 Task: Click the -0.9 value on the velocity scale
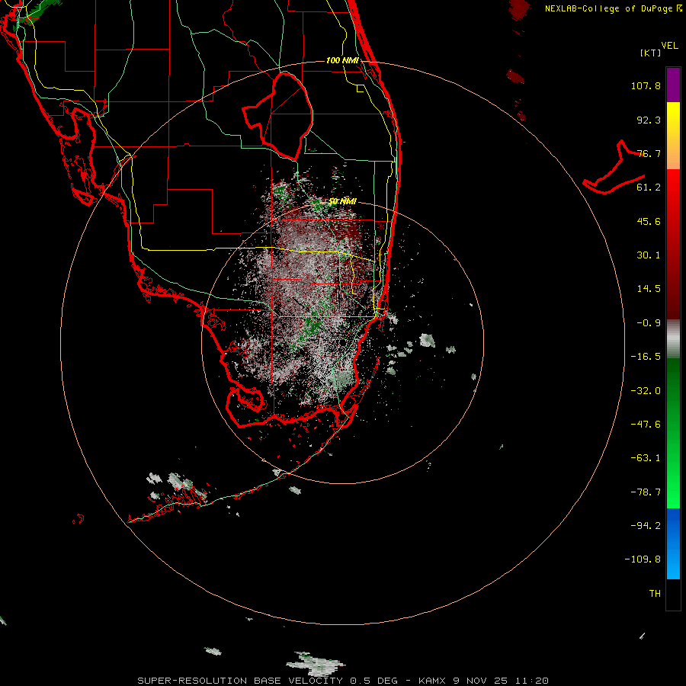pos(649,323)
